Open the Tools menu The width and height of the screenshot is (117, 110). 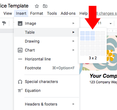52,13
